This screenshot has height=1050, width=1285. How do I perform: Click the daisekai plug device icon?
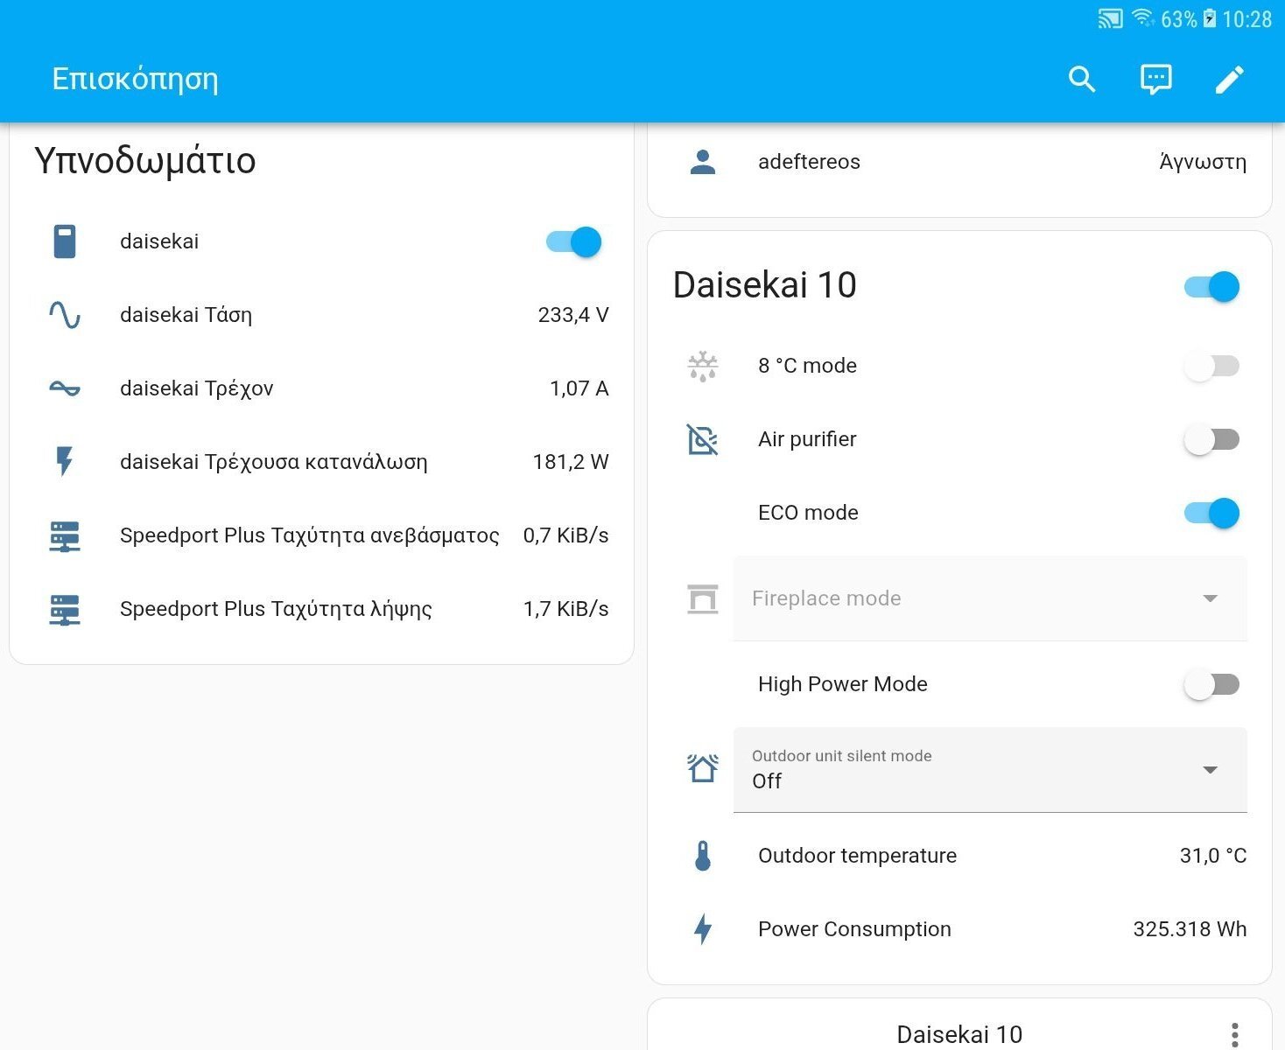pyautogui.click(x=65, y=241)
